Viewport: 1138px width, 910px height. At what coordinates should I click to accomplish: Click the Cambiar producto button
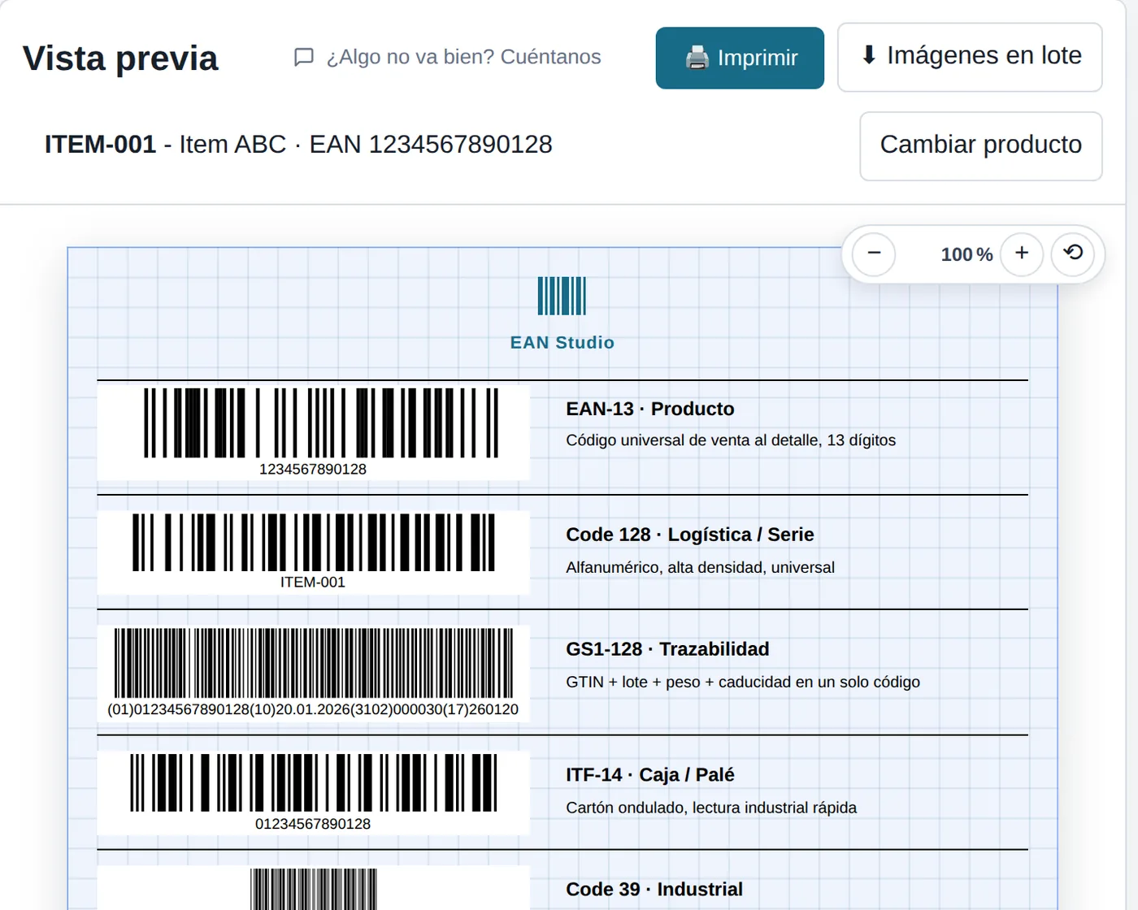point(981,146)
